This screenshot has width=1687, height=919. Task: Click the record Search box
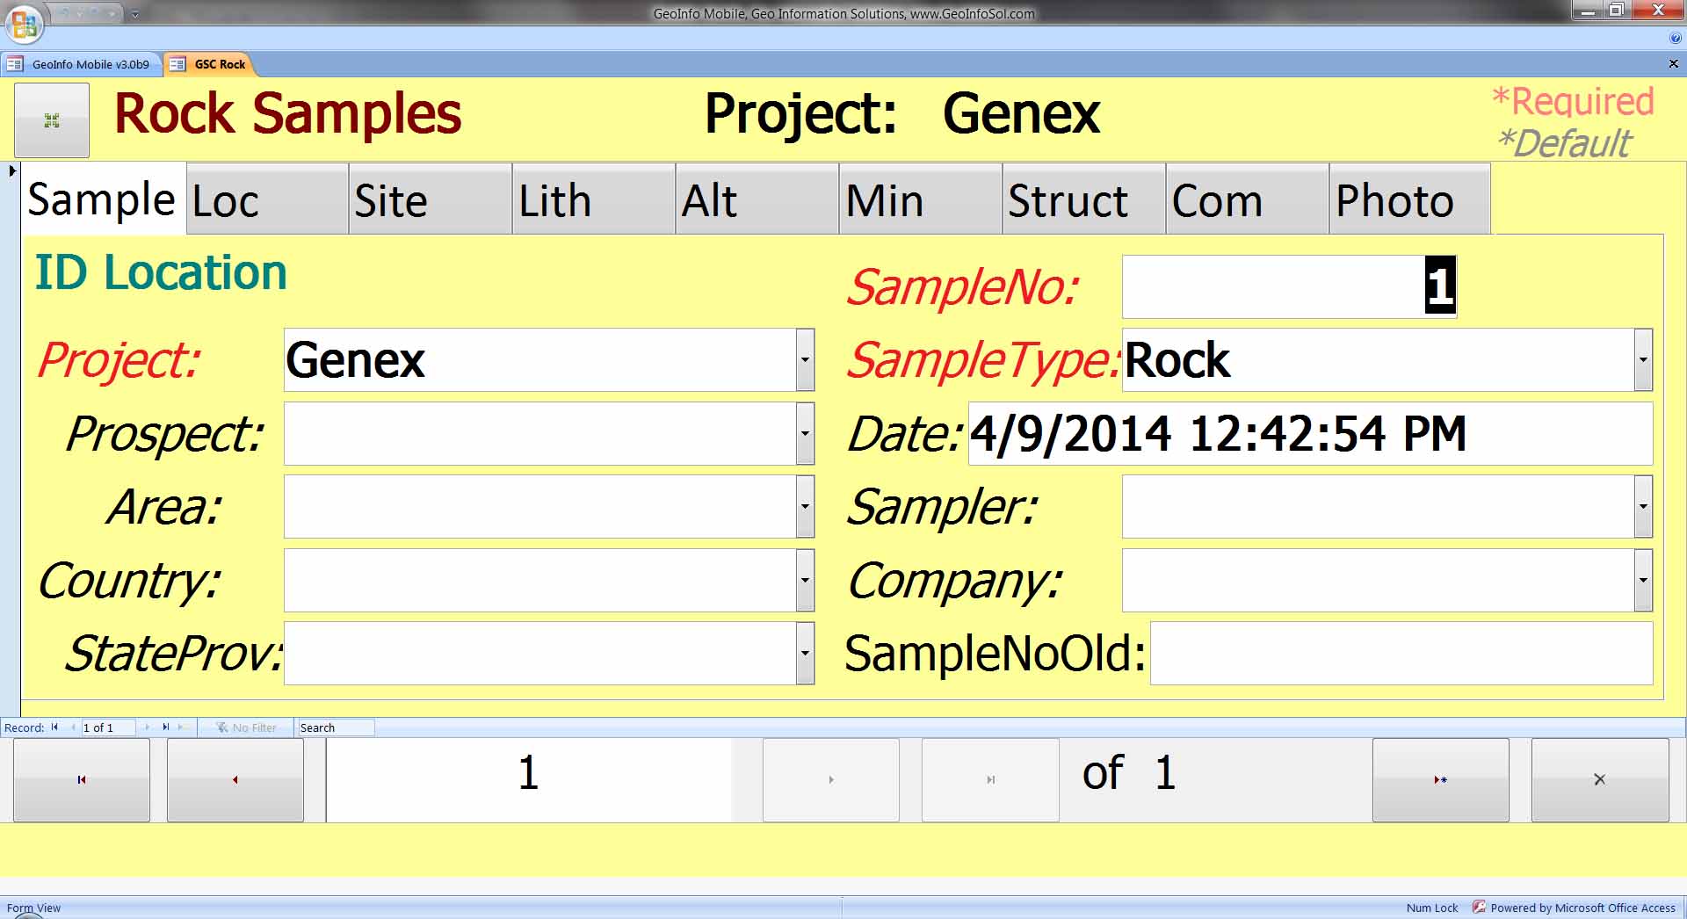[x=335, y=727]
